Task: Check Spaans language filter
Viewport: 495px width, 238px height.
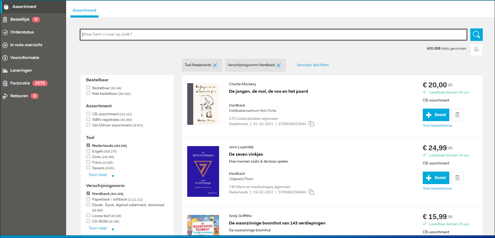Action: [x=88, y=168]
